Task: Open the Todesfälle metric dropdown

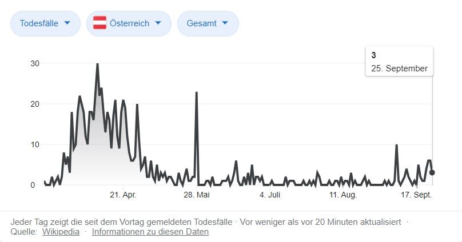Action: (x=45, y=23)
